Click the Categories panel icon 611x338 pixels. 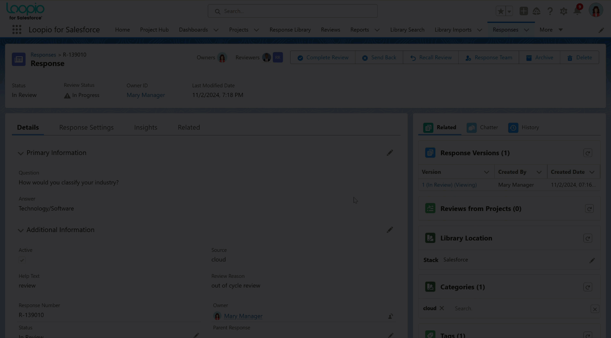430,287
